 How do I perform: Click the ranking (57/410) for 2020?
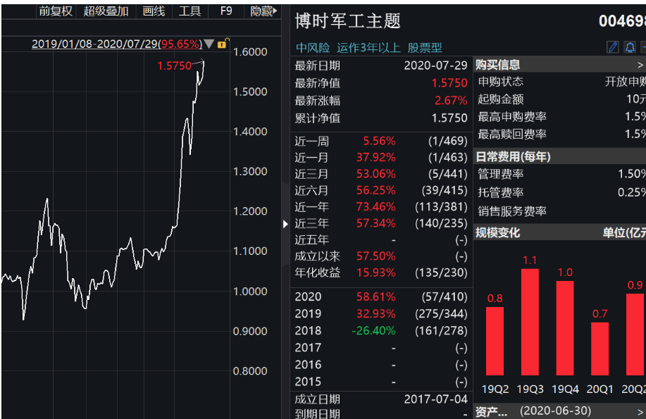(445, 296)
